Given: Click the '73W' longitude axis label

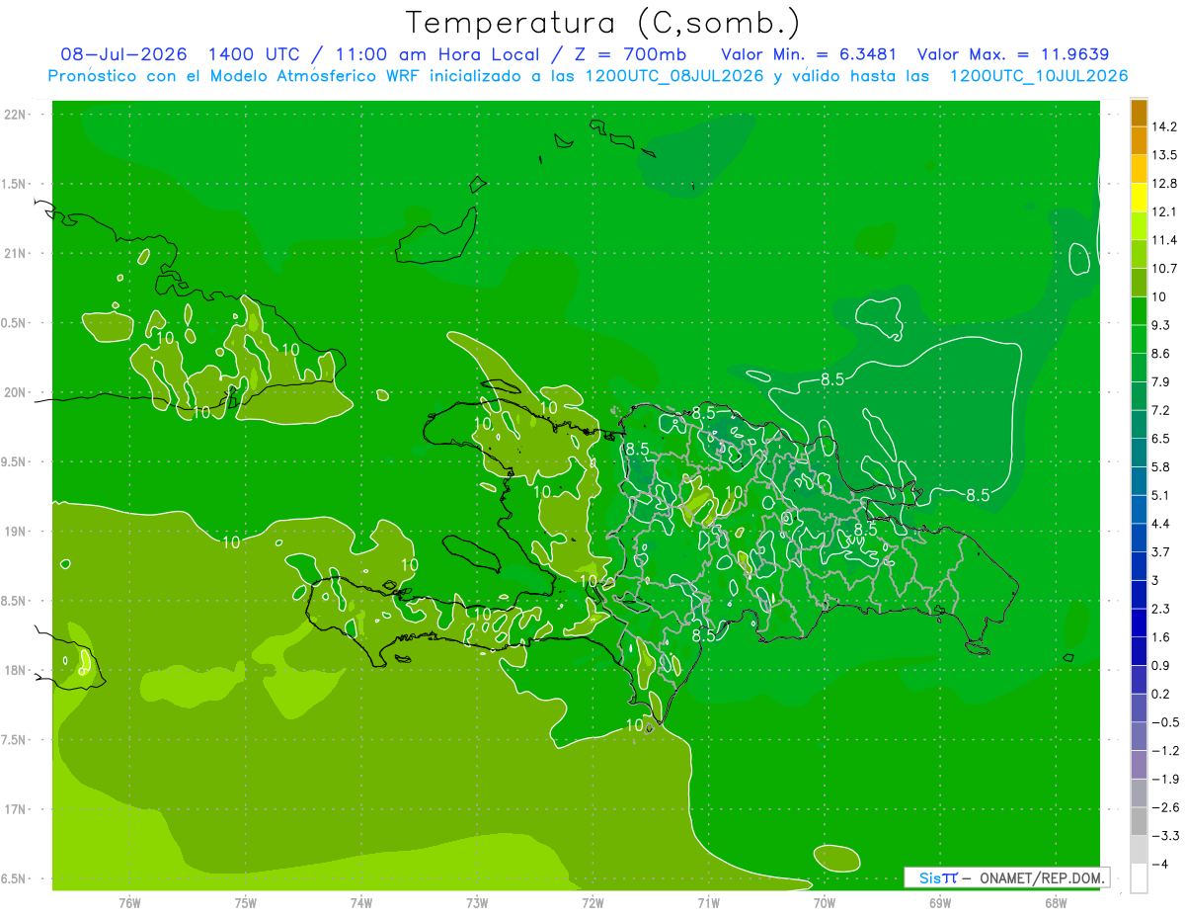Looking at the screenshot, I should [x=477, y=903].
